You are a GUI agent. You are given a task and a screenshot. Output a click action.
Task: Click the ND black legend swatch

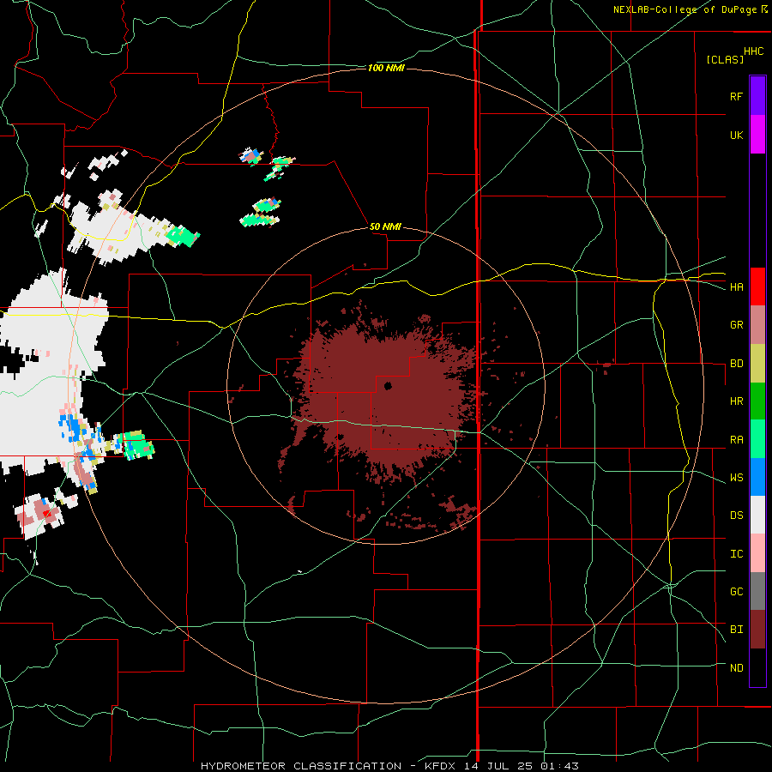[757, 667]
